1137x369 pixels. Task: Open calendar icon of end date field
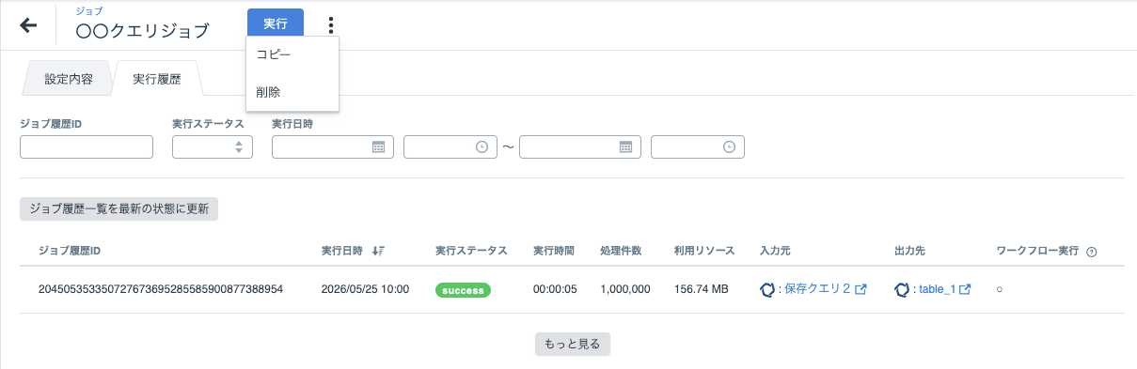(x=625, y=147)
